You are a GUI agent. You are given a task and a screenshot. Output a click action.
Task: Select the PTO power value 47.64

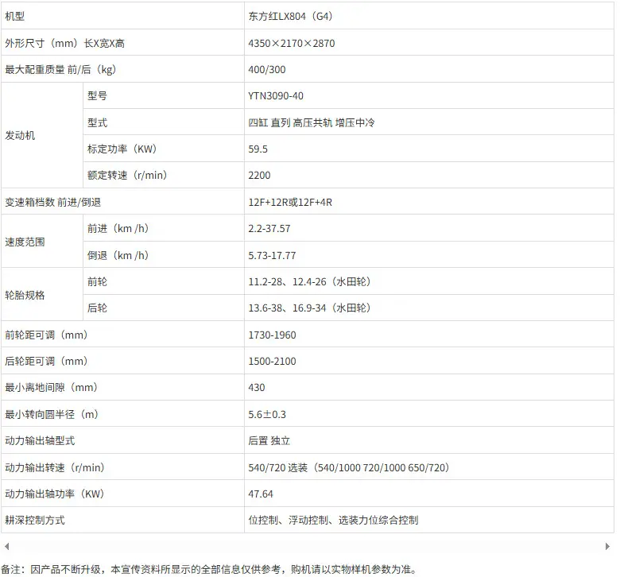tap(261, 494)
